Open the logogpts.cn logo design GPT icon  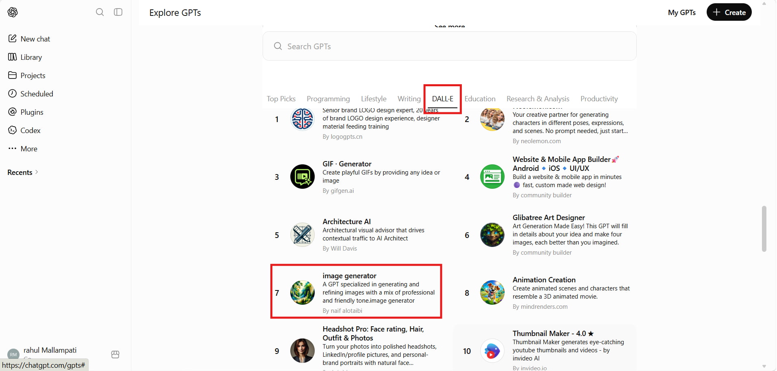[x=303, y=119]
